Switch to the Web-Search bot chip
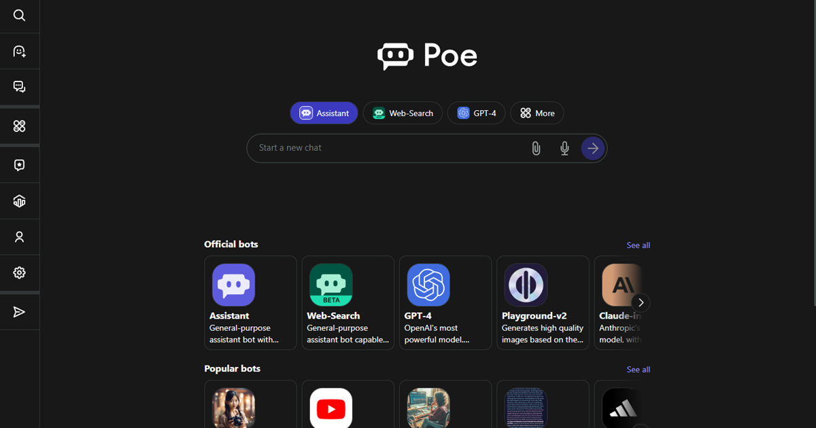This screenshot has height=428, width=816. click(403, 113)
